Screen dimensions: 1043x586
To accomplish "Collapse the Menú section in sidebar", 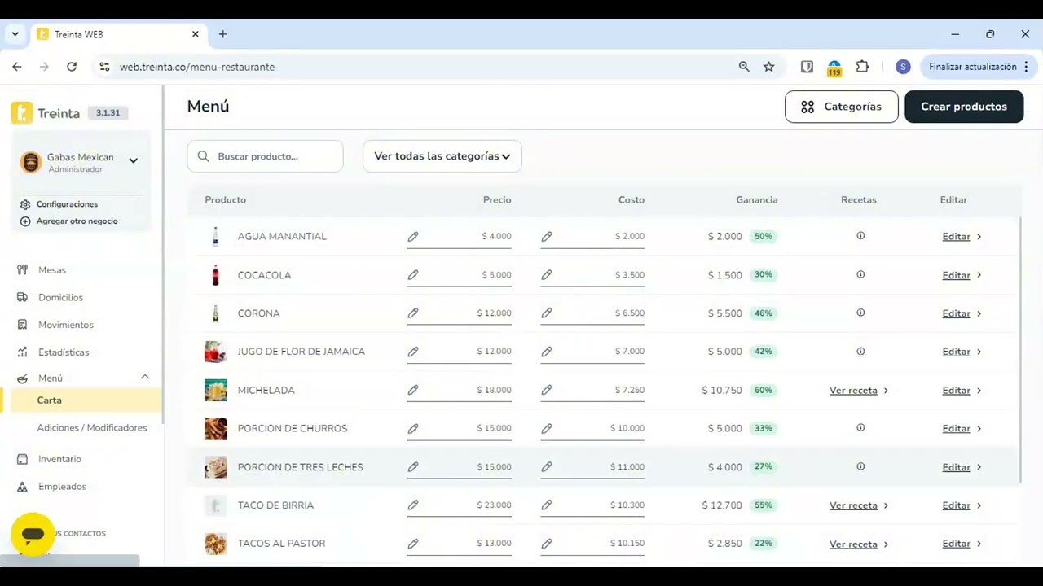I will coord(145,377).
